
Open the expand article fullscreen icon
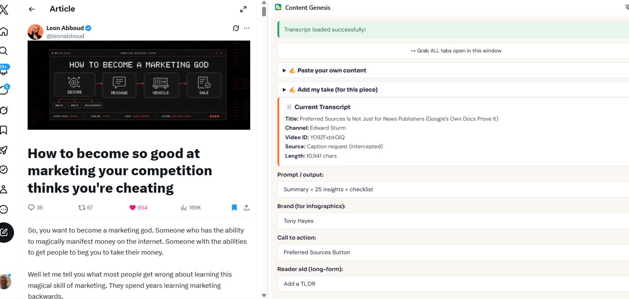click(243, 9)
